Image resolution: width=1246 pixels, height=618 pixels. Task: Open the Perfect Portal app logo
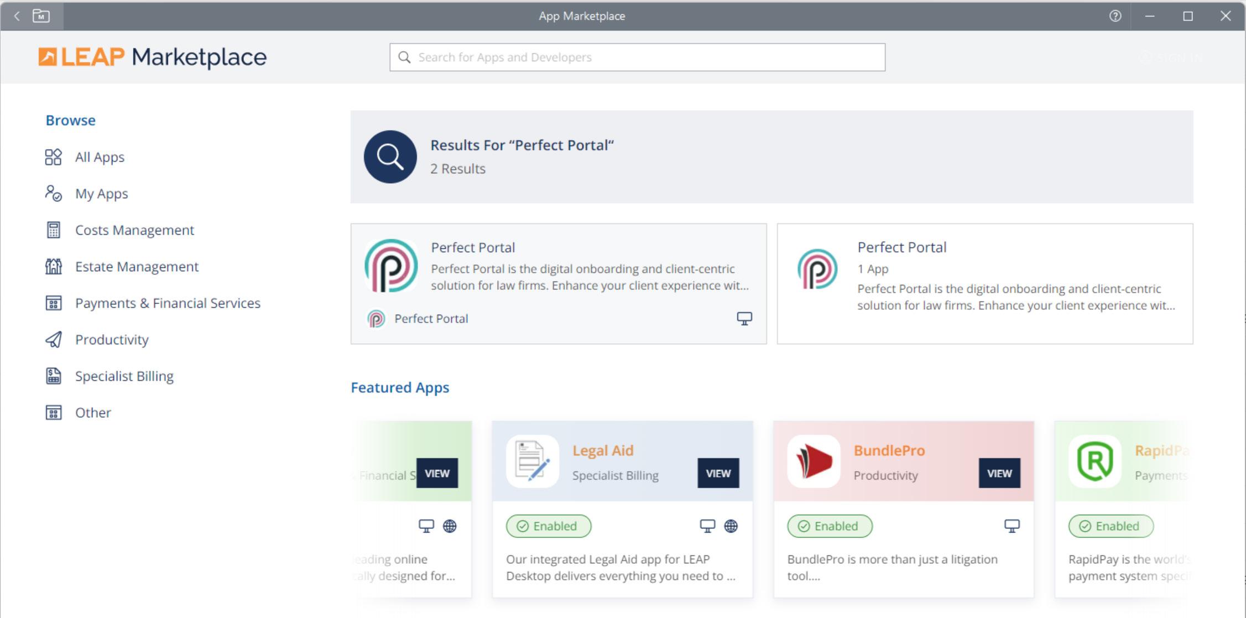(391, 266)
